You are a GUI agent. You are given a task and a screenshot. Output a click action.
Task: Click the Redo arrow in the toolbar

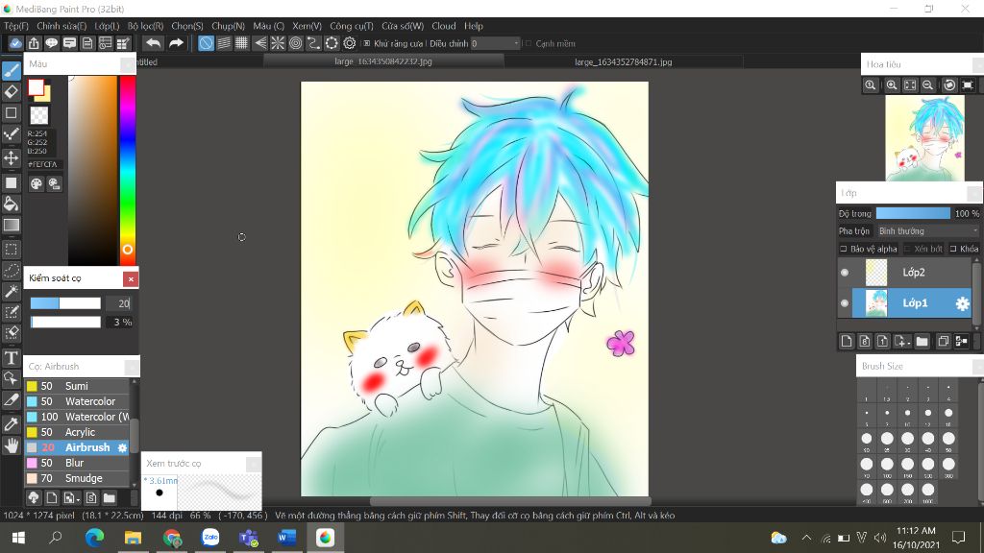coord(177,43)
